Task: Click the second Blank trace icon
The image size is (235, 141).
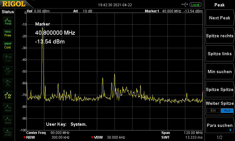Action: point(8,120)
